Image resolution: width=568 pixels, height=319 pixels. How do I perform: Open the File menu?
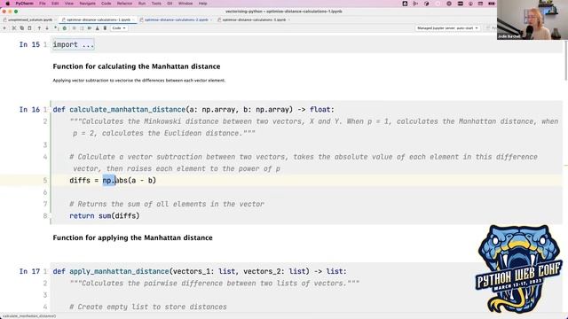point(43,4)
